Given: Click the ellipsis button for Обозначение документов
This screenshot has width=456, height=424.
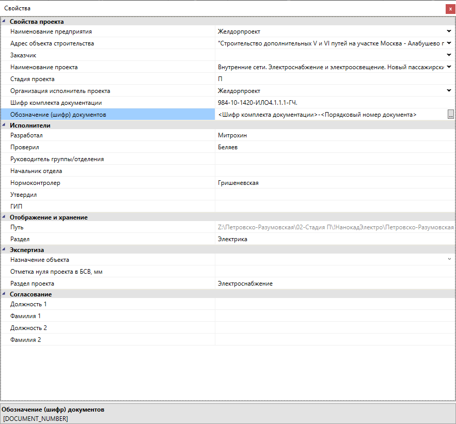Looking at the screenshot, I should (450, 115).
